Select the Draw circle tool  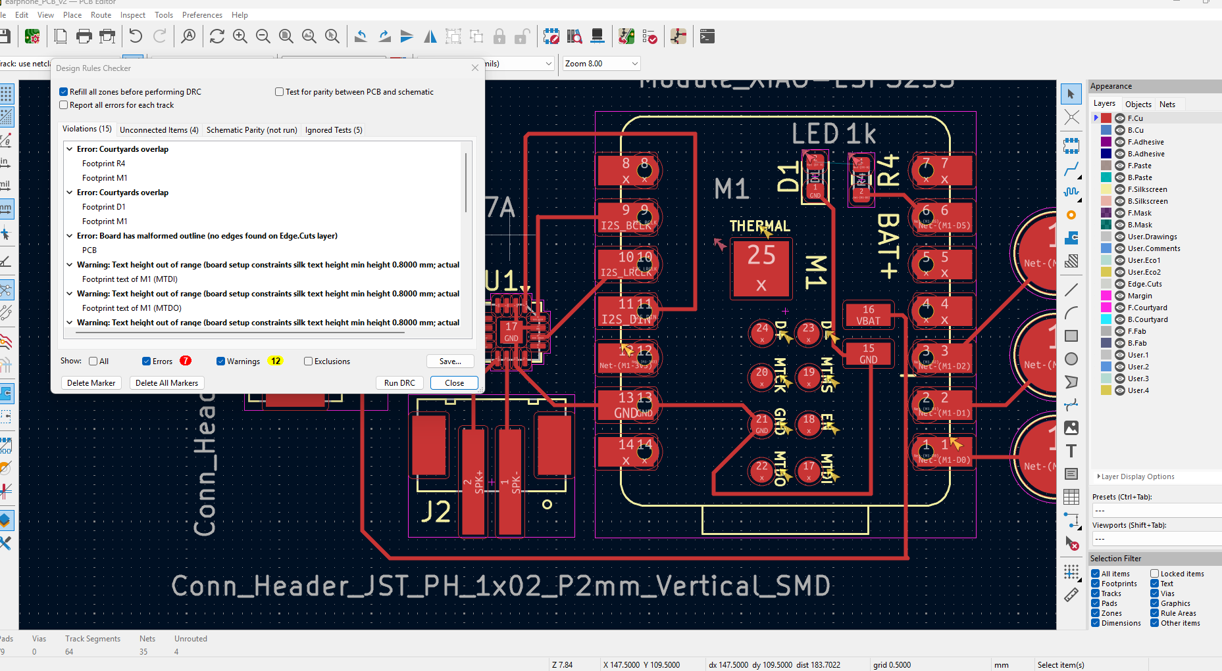[1071, 359]
